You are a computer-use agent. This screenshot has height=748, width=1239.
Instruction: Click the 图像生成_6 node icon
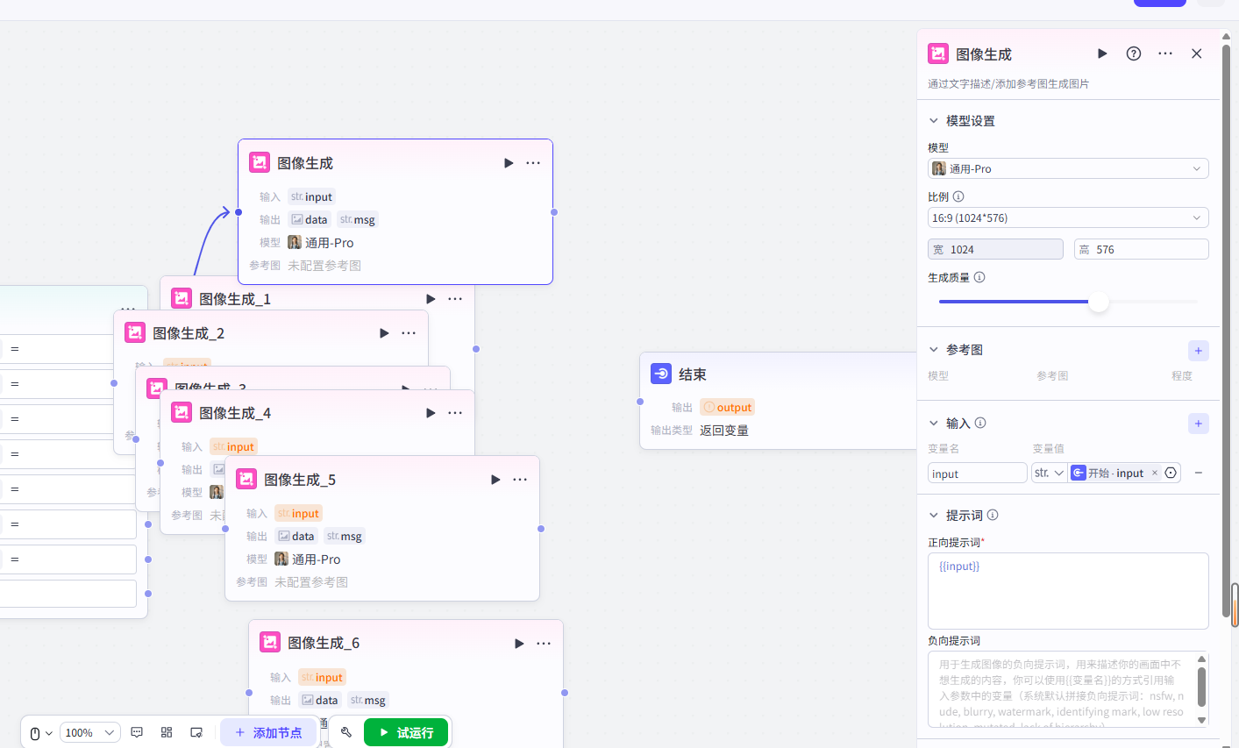(270, 643)
